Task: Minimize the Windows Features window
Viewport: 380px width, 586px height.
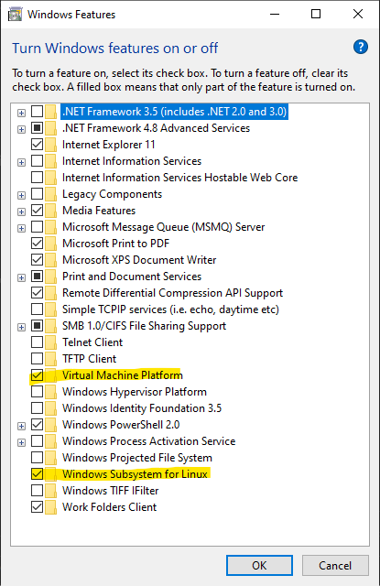Action: click(275, 15)
